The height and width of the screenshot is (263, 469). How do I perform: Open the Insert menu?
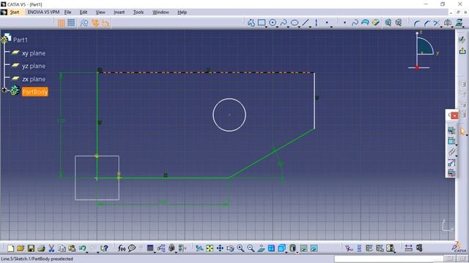(x=119, y=12)
